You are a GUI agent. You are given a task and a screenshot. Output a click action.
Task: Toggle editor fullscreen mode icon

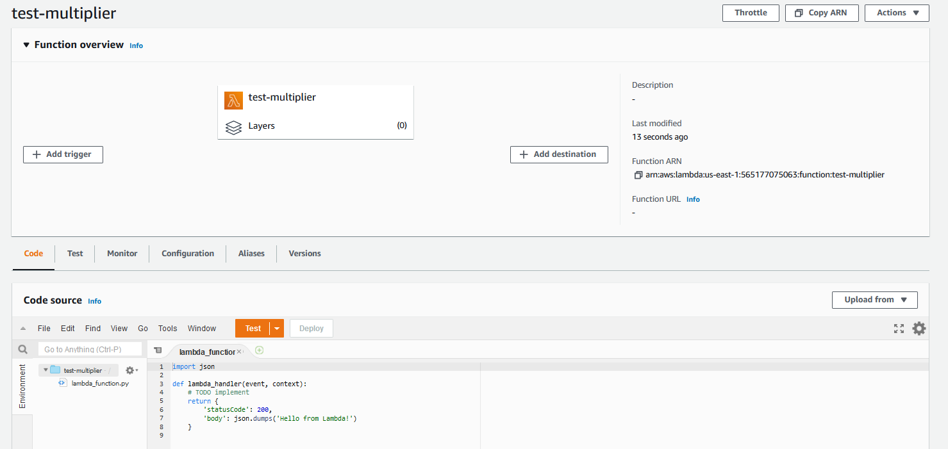point(899,329)
